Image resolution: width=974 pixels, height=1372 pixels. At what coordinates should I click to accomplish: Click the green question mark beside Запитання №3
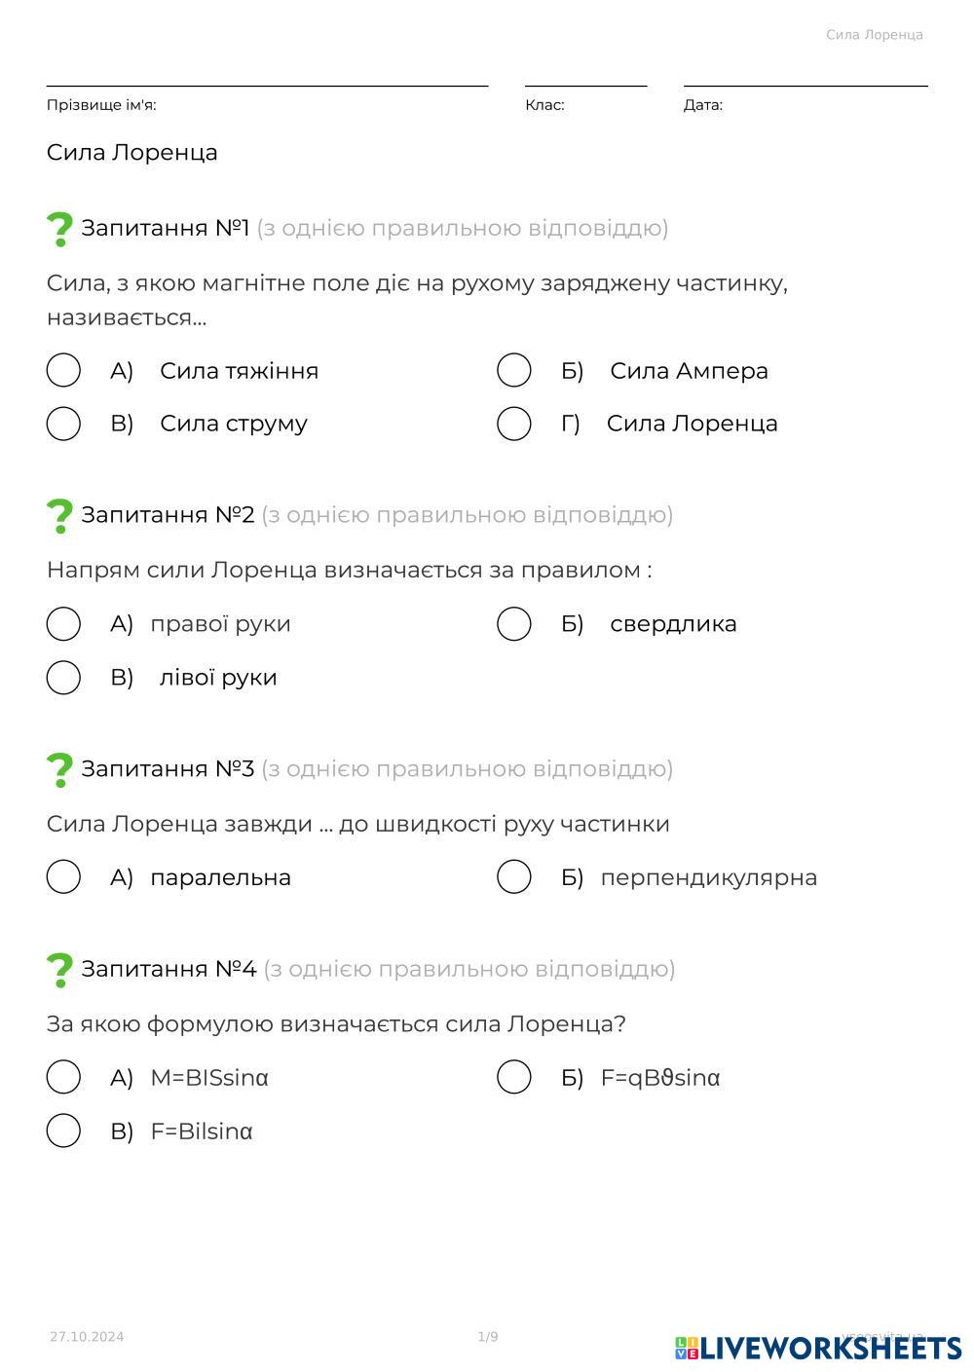pos(59,770)
